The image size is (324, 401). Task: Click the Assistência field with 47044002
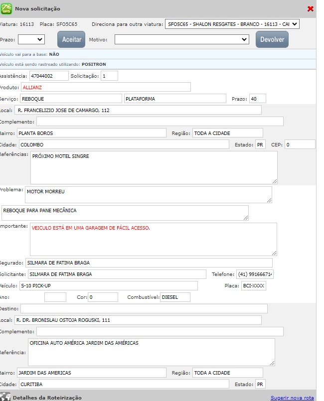[49, 76]
